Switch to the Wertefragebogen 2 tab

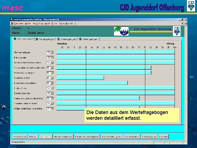coord(45,39)
